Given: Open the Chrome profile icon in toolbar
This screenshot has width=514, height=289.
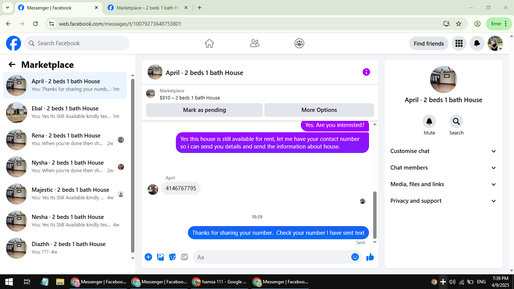Looking at the screenshot, I should (477, 24).
